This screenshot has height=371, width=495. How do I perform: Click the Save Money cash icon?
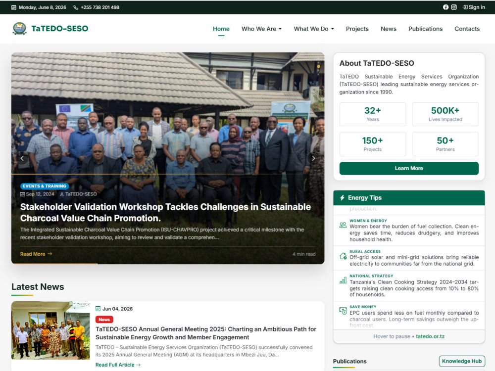pos(343,311)
